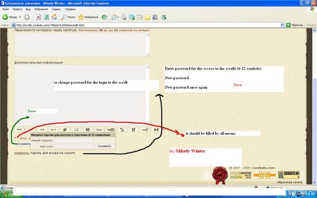Go to the Home page icon
This screenshot has height=198, width=317.
pos(54,17)
